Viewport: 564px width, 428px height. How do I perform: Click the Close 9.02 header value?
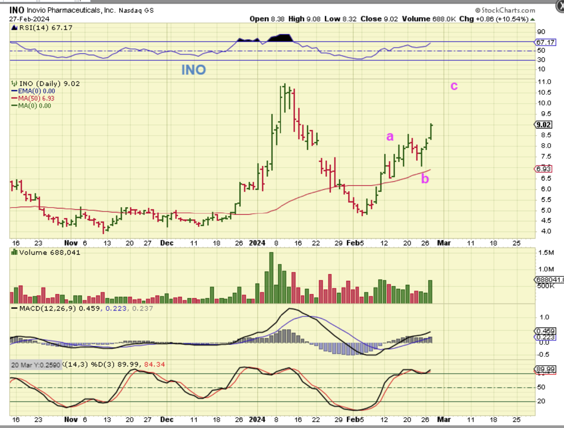pos(379,19)
